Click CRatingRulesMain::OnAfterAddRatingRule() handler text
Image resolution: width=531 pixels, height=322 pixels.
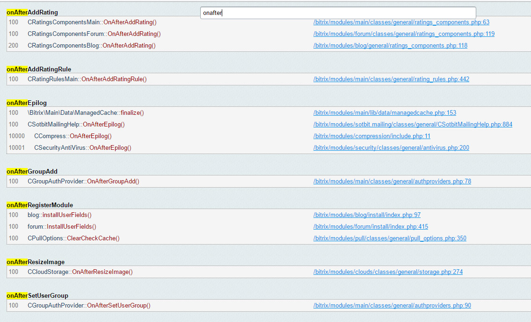(x=87, y=79)
